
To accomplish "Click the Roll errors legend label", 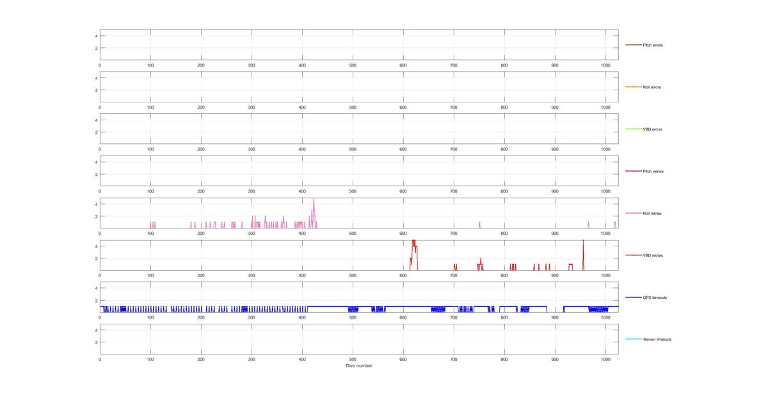I will [x=653, y=87].
